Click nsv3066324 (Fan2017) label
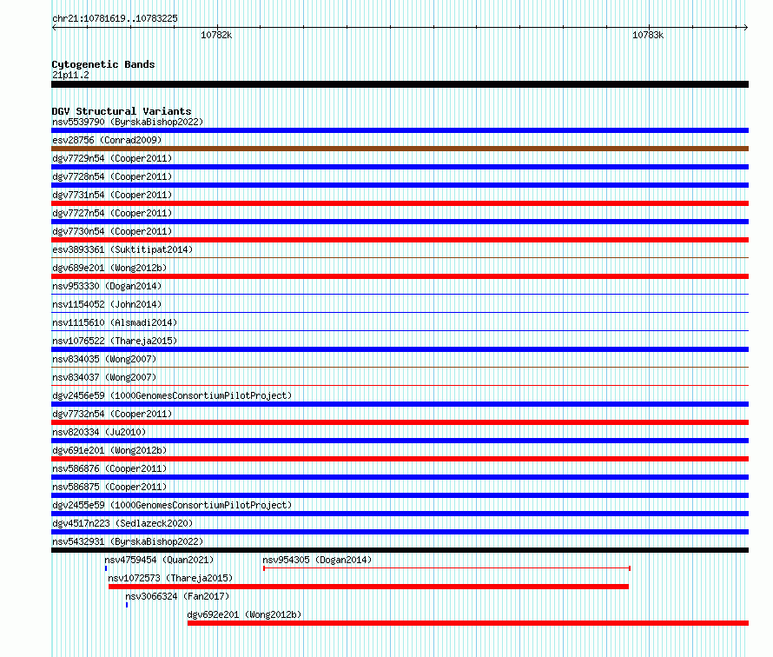Screen dimensions: 773x657 point(177,596)
